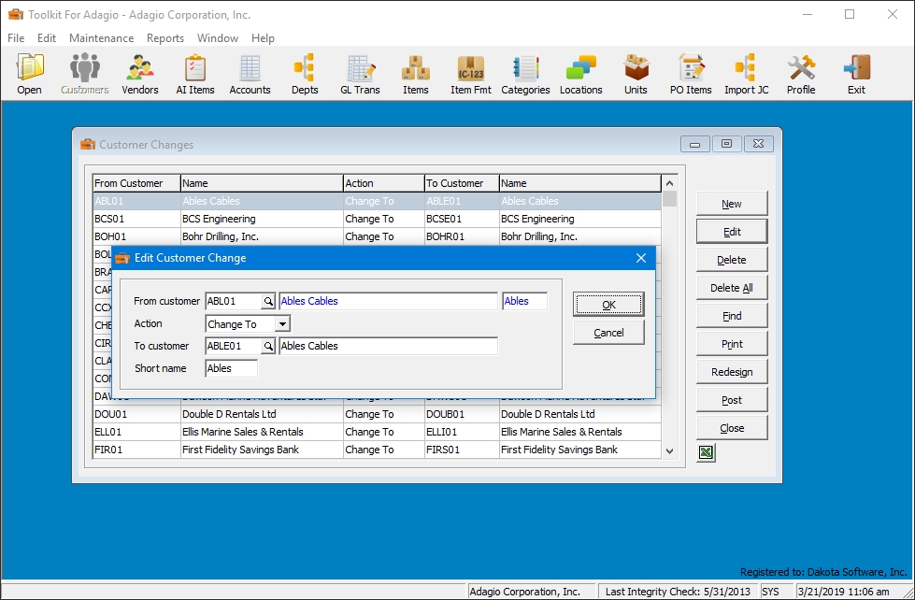The height and width of the screenshot is (600, 915).
Task: Click Close in Customer Changes window
Action: coord(732,428)
